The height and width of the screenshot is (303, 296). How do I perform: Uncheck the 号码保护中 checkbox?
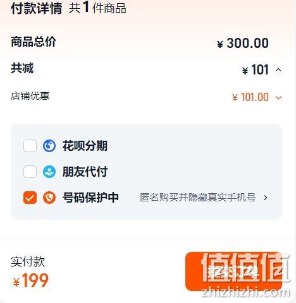point(30,198)
